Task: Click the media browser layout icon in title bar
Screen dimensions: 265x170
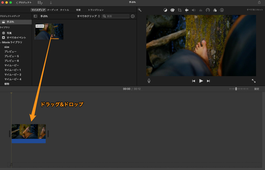Action: (40, 3)
